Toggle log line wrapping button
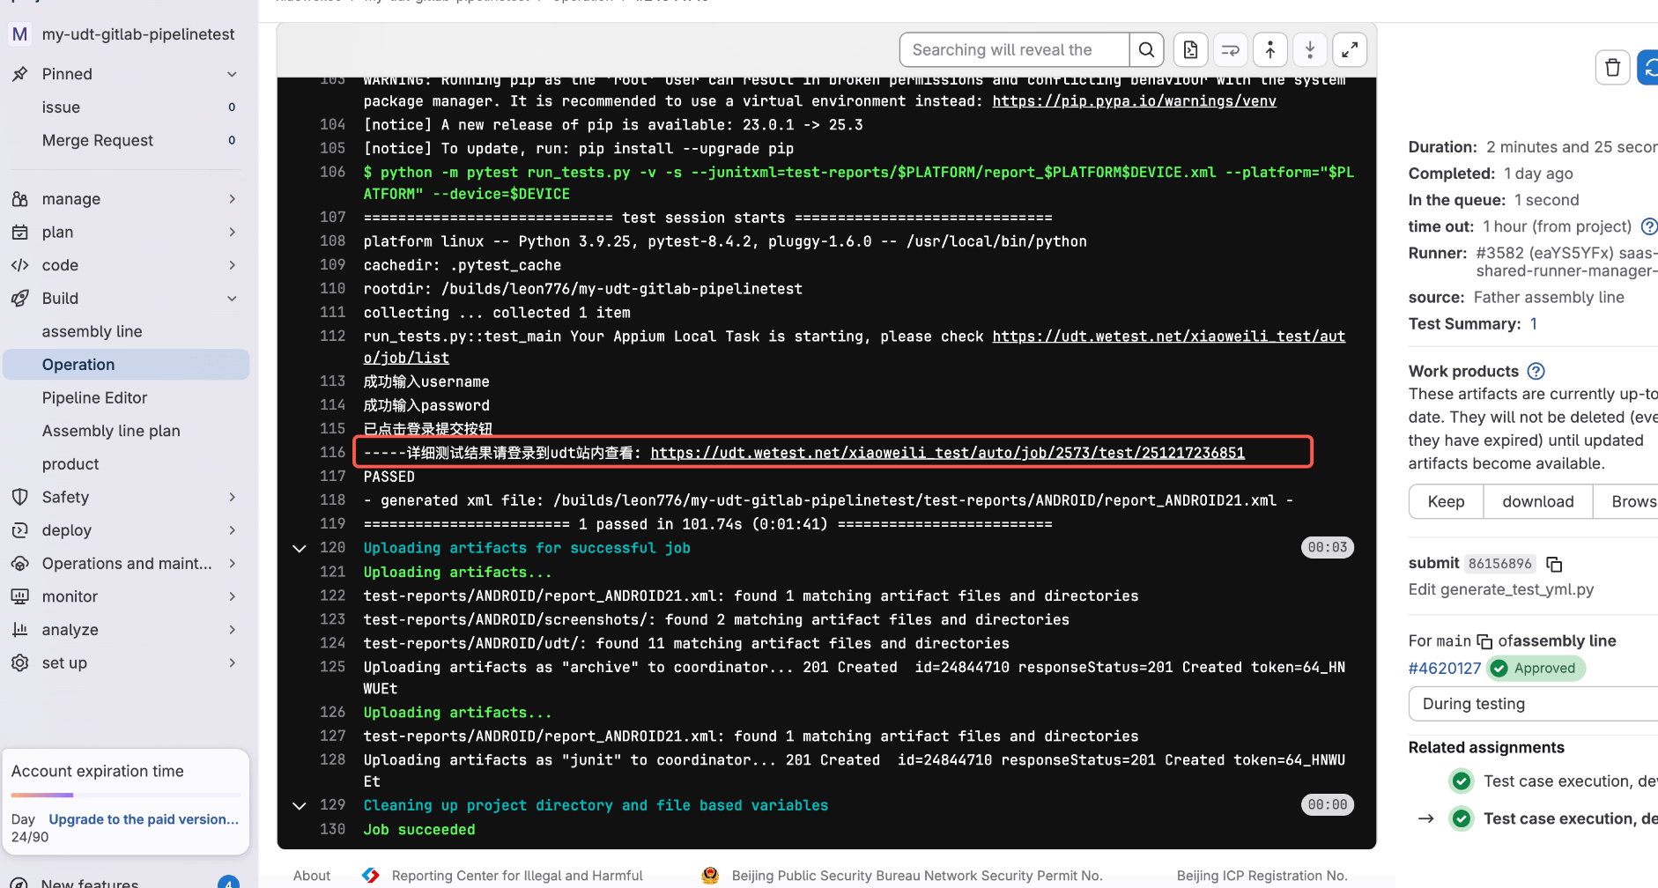 (x=1230, y=50)
